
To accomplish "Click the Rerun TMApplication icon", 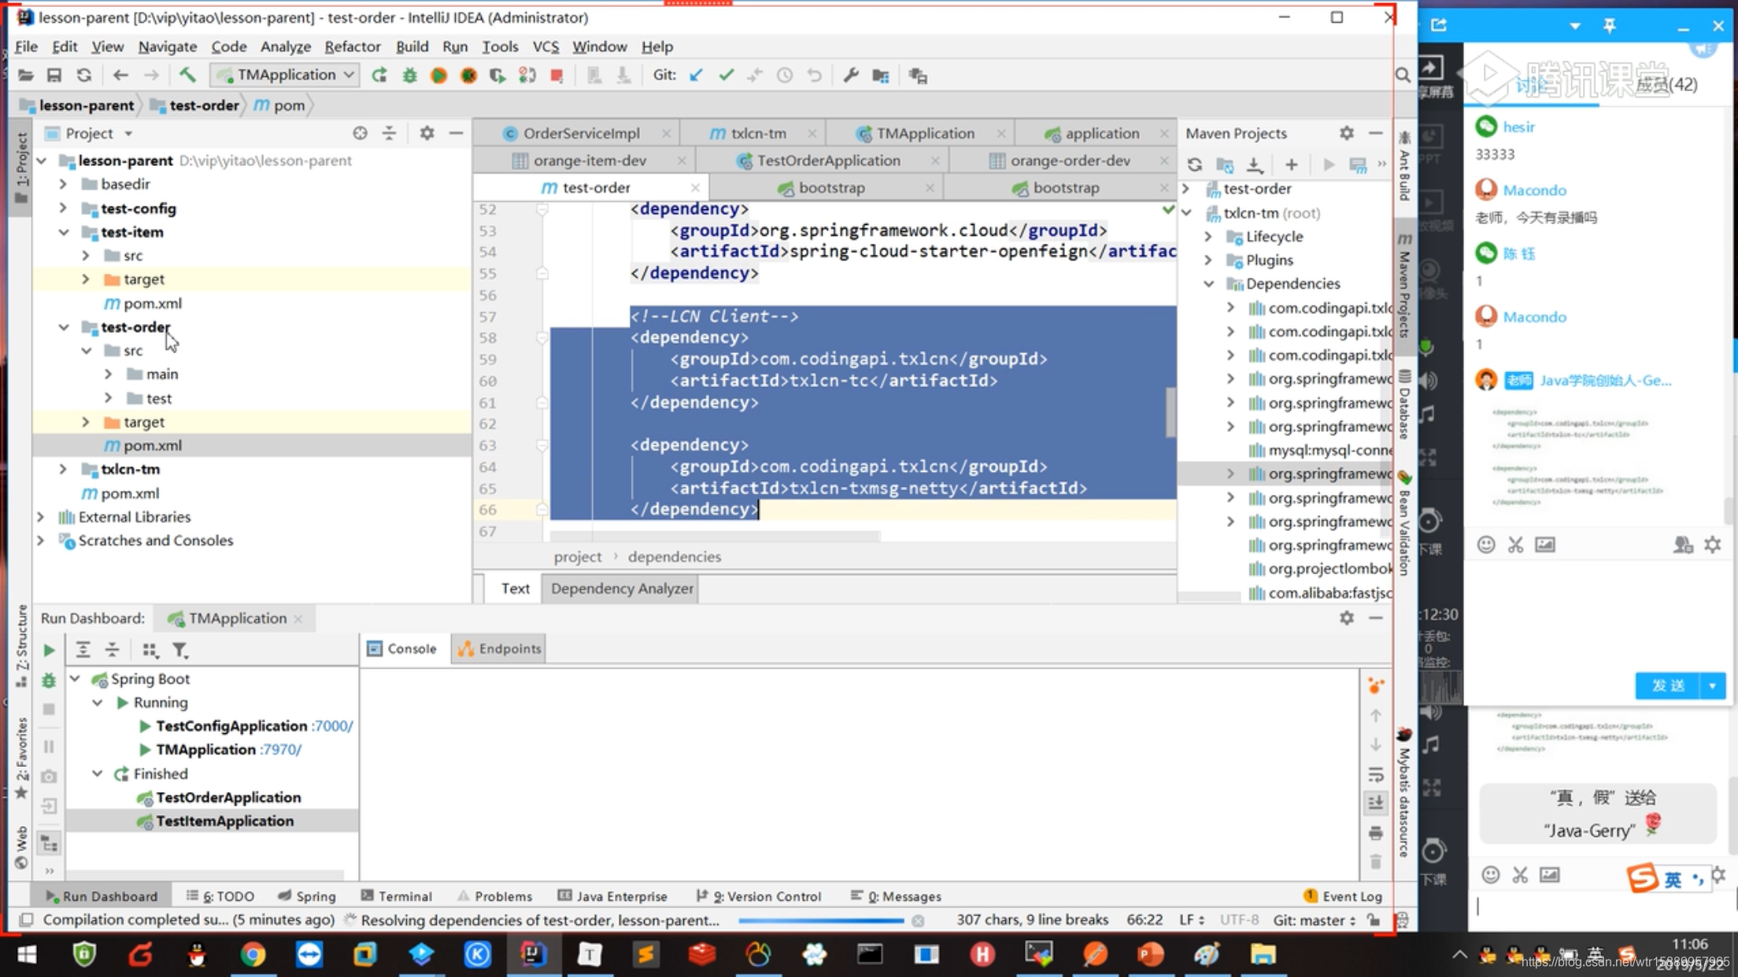I will 379,76.
